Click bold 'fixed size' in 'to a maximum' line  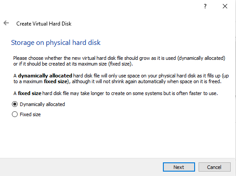[55, 81]
